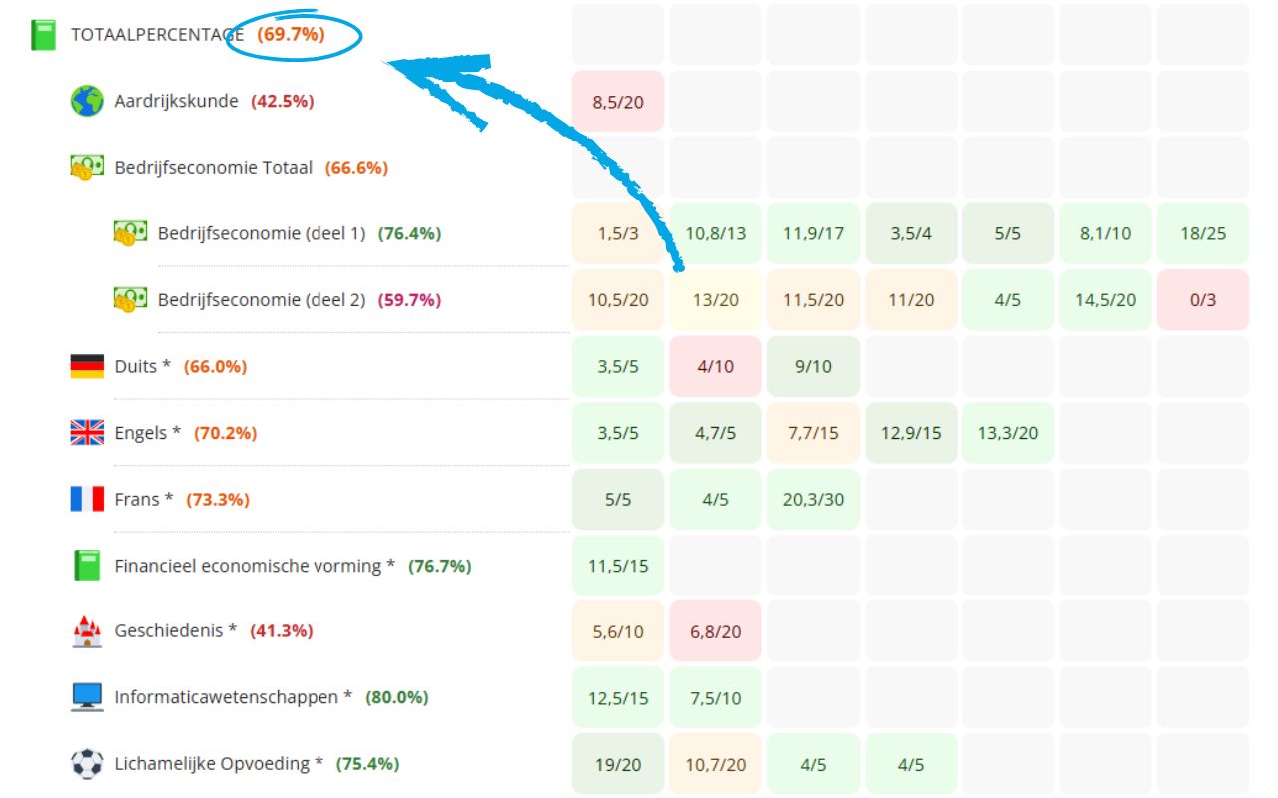Viewport: 1278px width, 798px height.
Task: Click the 41.3% Geschiedenis percentage
Action: 281,630
